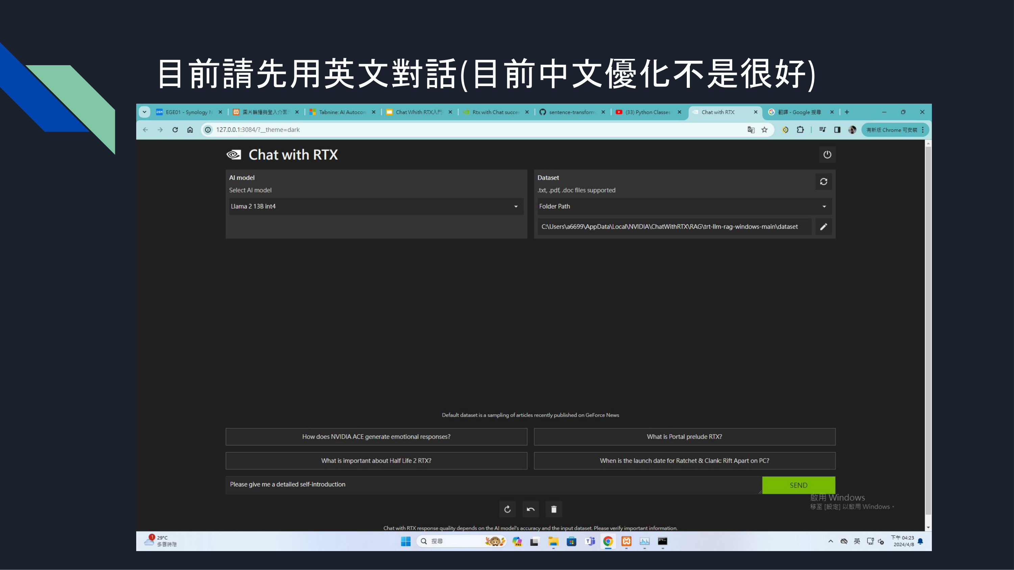Switch to the Python Classes YouTube tab

[x=649, y=112]
